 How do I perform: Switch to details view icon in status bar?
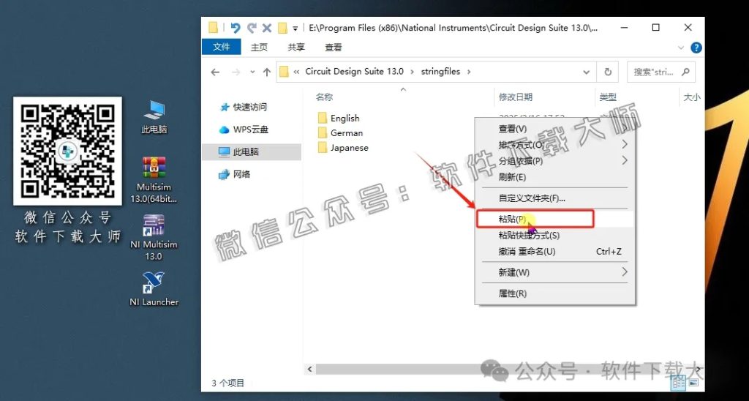point(678,383)
